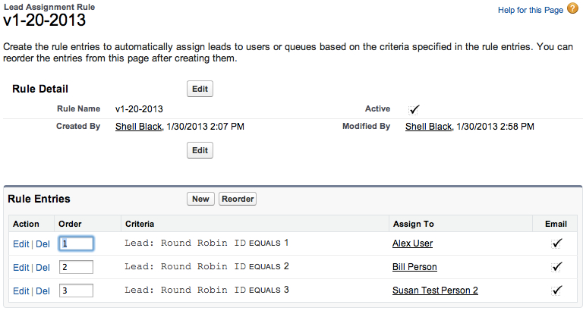Edit the Bill Person rule entry
This screenshot has width=583, height=311.
[20, 268]
